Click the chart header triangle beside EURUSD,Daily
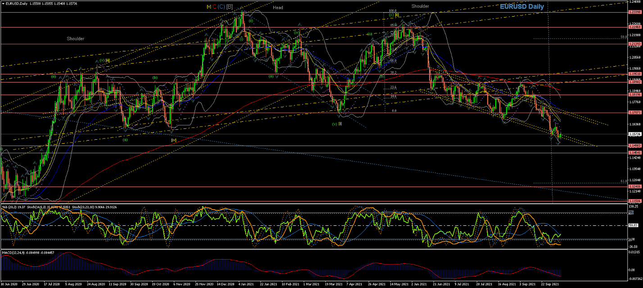The height and width of the screenshot is (288, 643). [3, 3]
